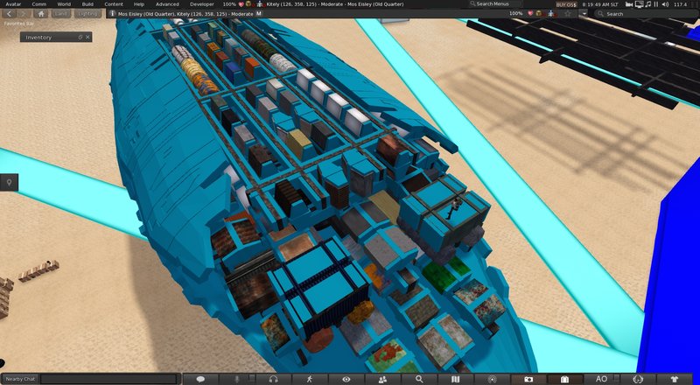700x385 pixels.
Task: Click the speaker volume icon
Action: (x=665, y=4)
